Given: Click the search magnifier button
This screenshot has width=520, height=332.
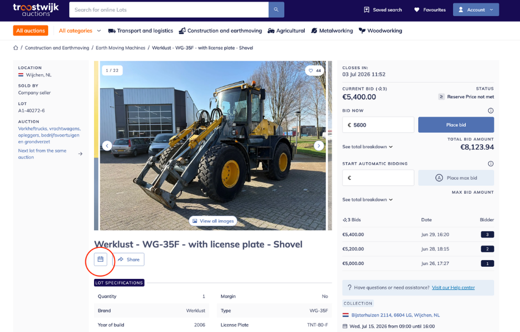Looking at the screenshot, I should (276, 9).
